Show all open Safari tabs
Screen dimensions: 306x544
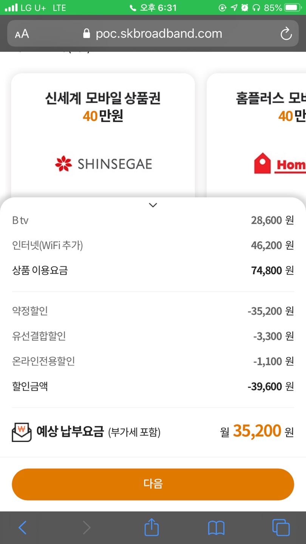click(281, 527)
